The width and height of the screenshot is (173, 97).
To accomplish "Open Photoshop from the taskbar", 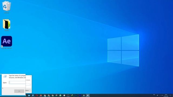I will click(76, 95).
